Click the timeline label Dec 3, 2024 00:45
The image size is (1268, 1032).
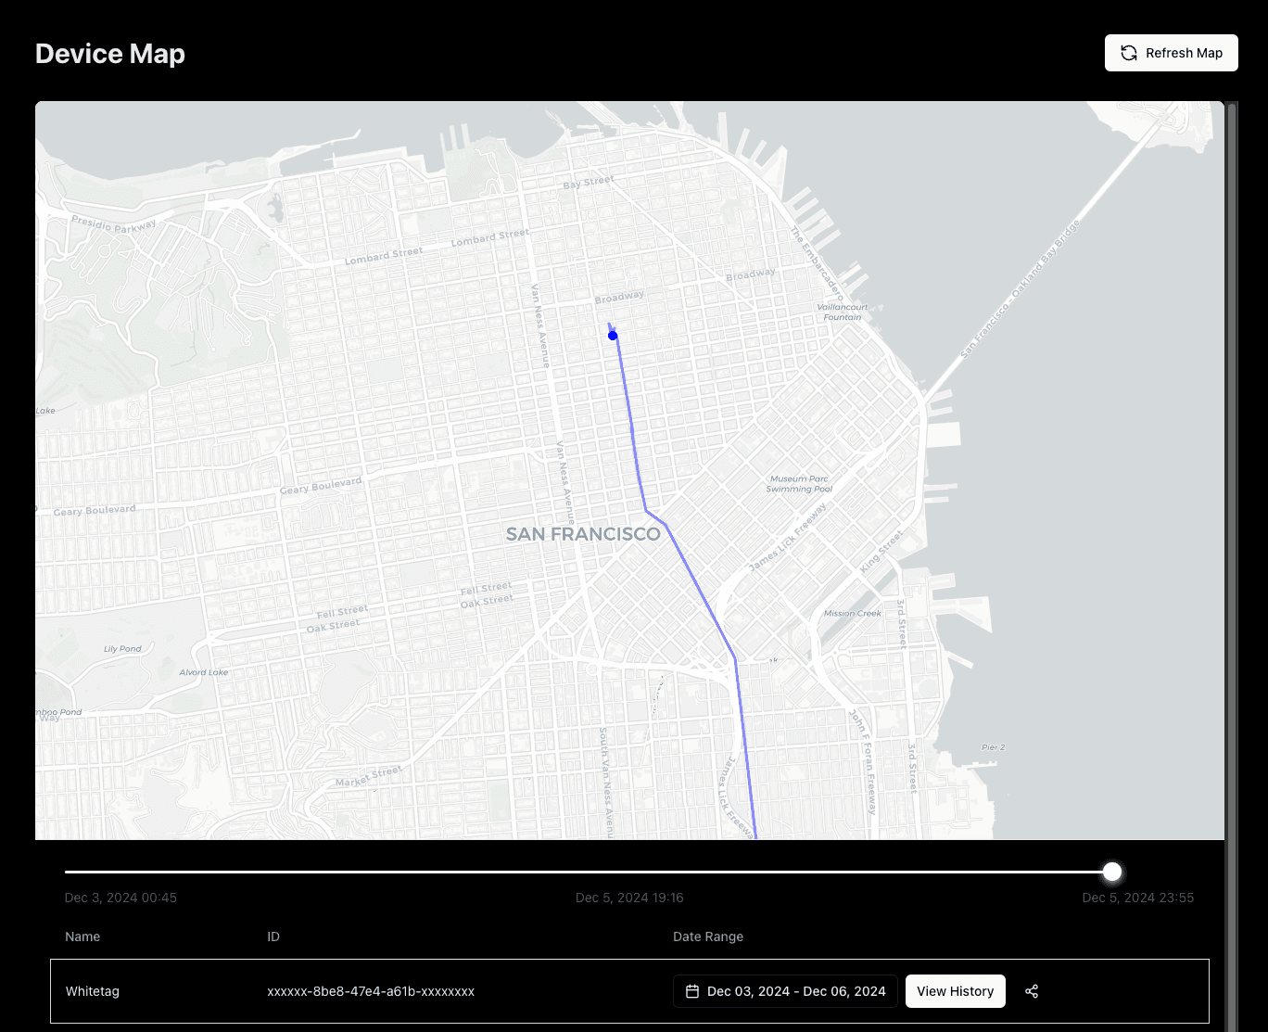pos(120,898)
